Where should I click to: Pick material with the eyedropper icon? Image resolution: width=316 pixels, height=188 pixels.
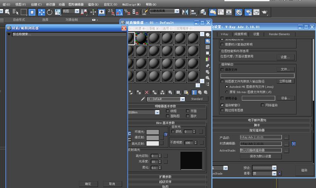(x=143, y=99)
